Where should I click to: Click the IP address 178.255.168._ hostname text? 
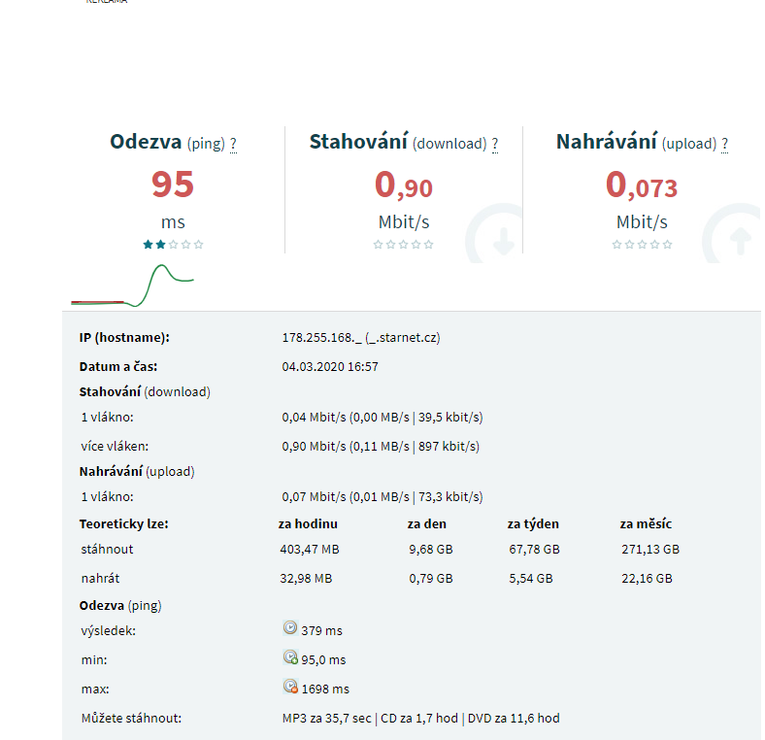tap(361, 338)
